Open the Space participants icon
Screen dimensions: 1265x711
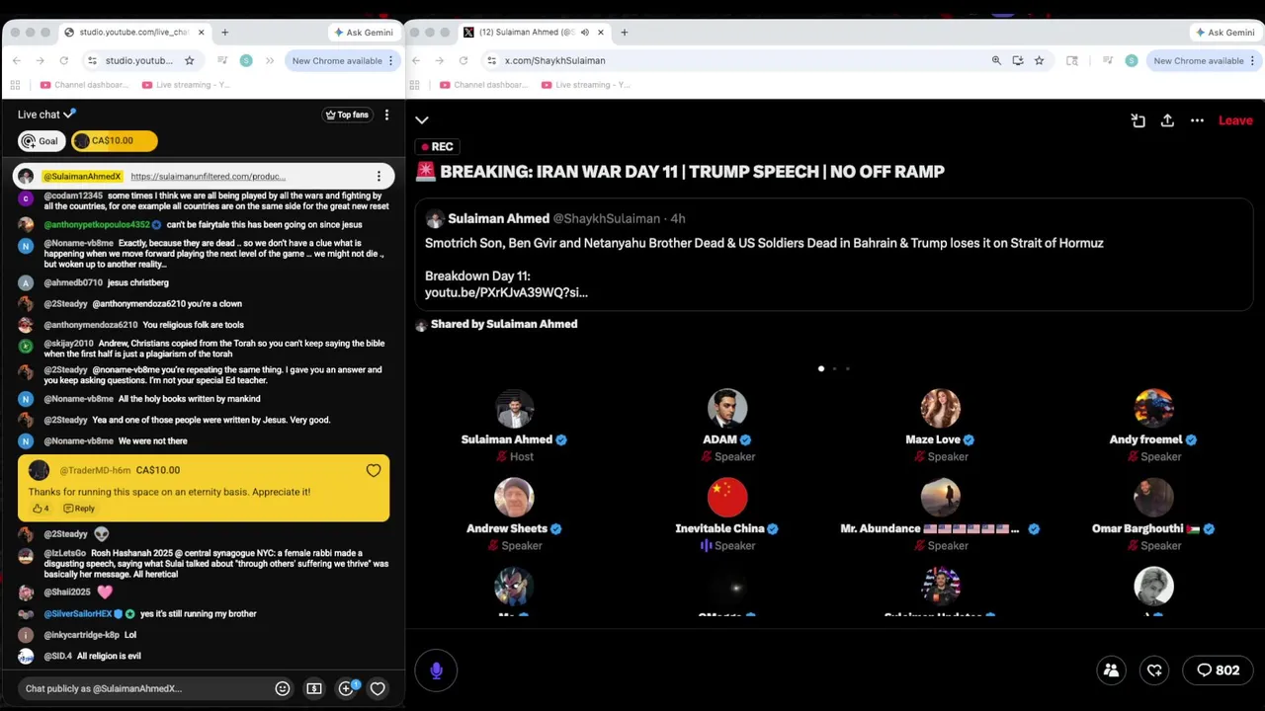[1111, 671]
